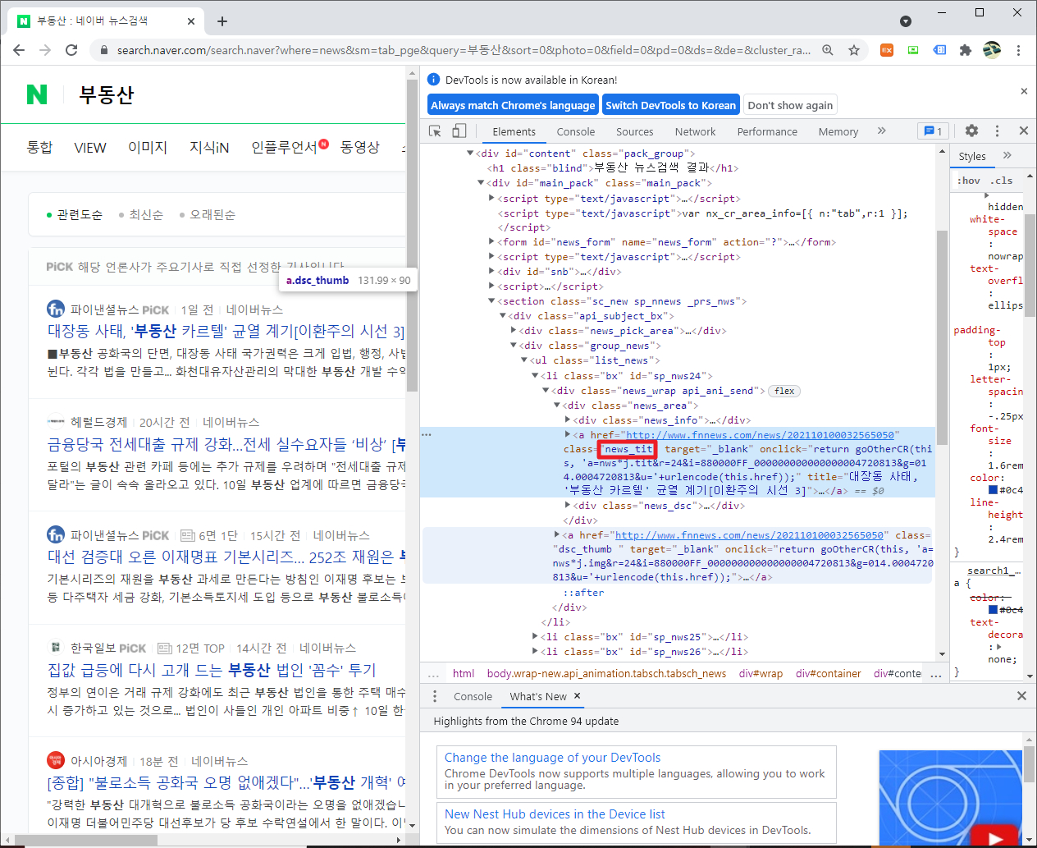Open the 통합 search tab
The image size is (1037, 848).
click(x=39, y=147)
